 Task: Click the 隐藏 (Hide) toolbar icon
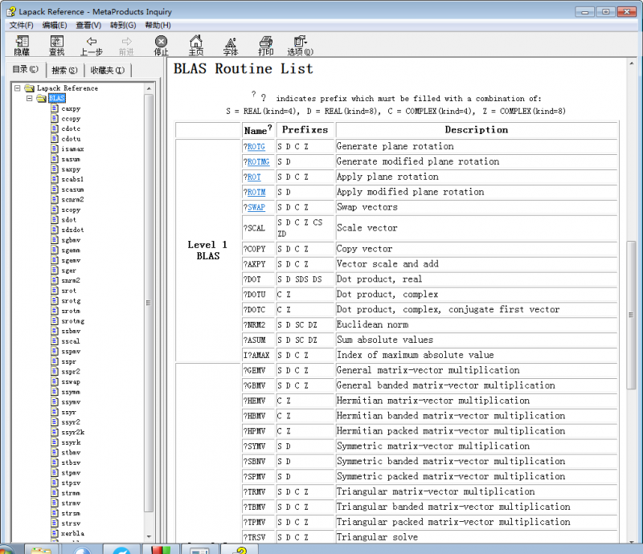click(22, 45)
